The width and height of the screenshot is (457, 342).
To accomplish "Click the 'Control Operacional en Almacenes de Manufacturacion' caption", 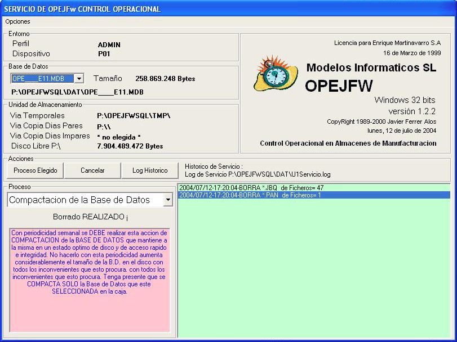I will click(x=348, y=143).
